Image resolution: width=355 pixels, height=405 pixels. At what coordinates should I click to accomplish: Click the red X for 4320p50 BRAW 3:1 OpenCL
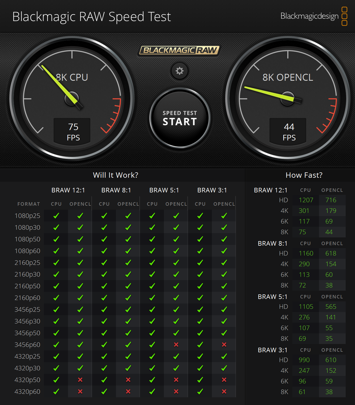coord(224,380)
